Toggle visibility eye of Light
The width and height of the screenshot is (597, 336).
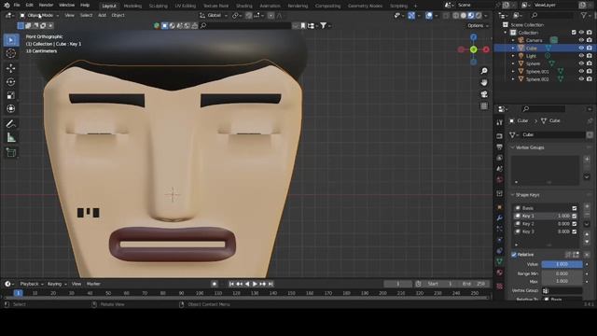point(581,56)
